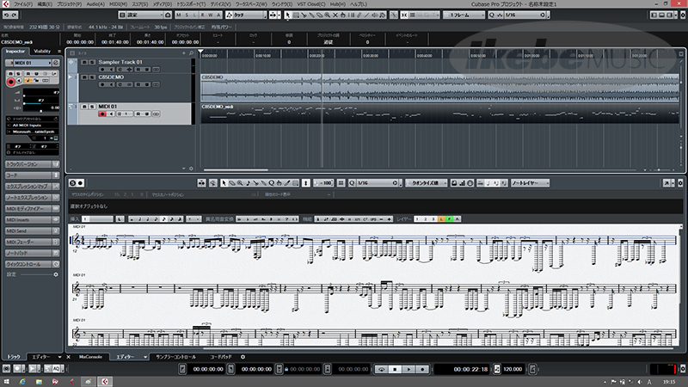Screen dimensions: 688x387
Task: Solo the C8SDEMO audio track
Action: [91, 77]
